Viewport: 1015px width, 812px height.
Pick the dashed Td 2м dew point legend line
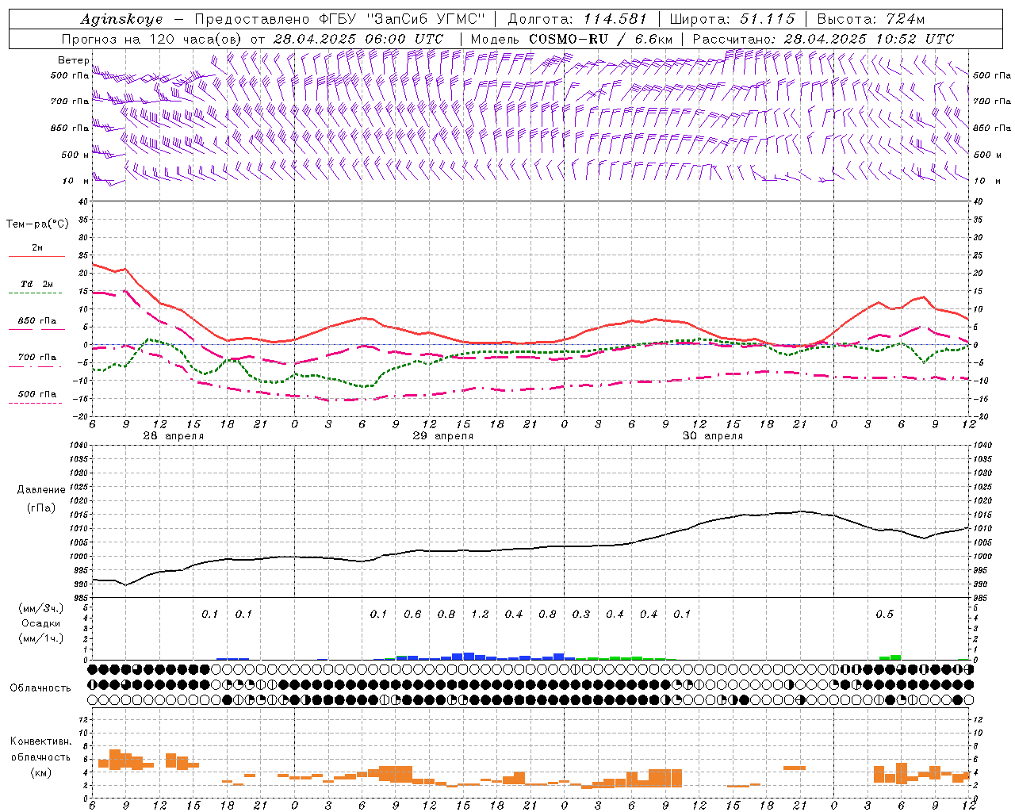click(x=36, y=293)
